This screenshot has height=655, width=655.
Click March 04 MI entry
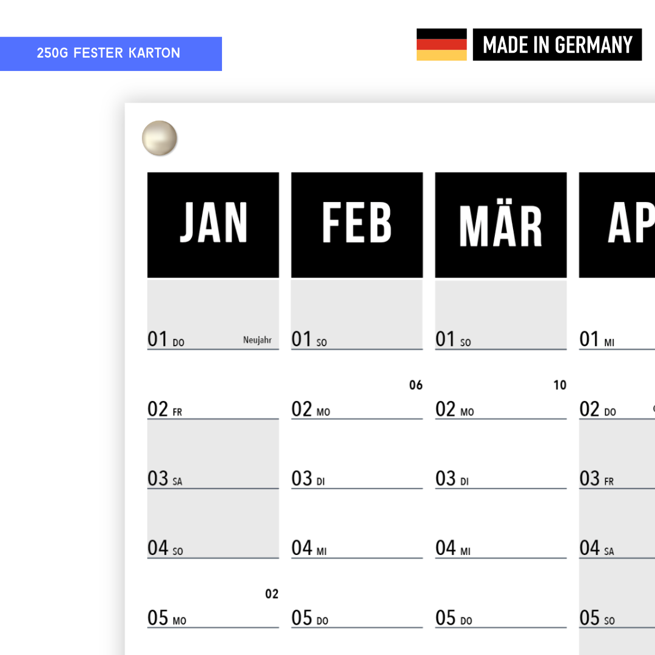point(501,524)
